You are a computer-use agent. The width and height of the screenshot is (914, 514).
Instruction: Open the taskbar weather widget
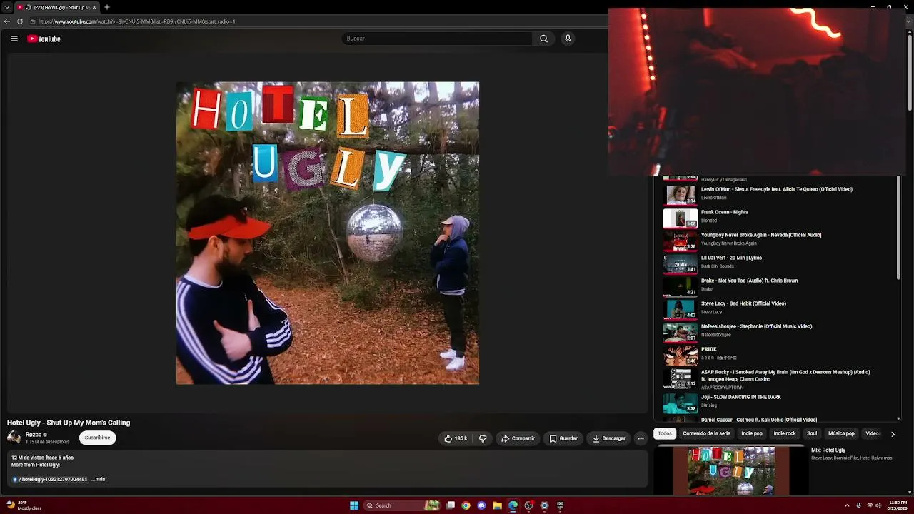(x=23, y=505)
